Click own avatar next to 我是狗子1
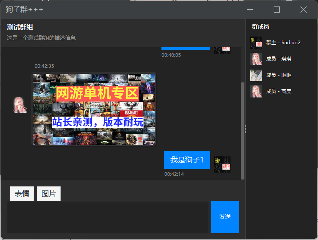 [222, 164]
